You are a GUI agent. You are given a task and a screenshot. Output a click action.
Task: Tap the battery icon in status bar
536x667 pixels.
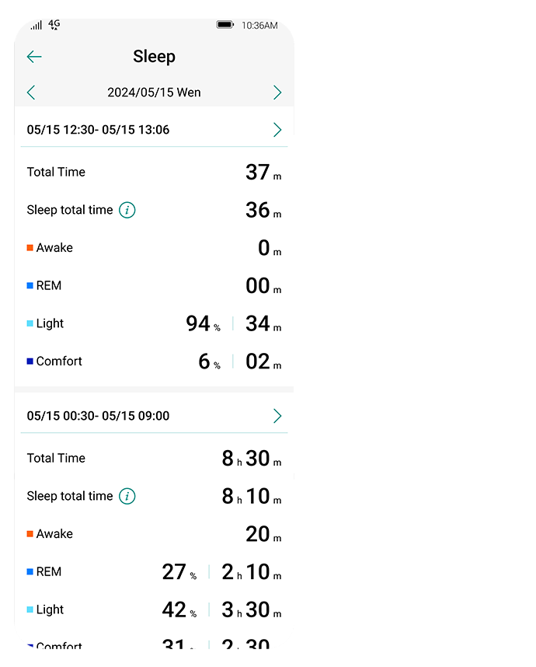pyautogui.click(x=224, y=25)
